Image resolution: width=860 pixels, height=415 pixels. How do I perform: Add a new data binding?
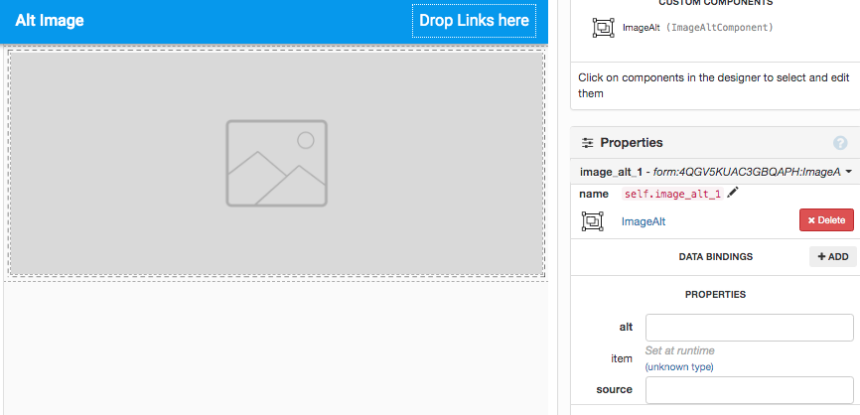tap(832, 256)
